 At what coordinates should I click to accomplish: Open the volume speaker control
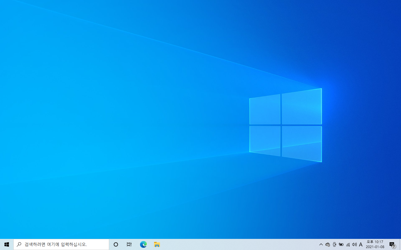[354, 244]
